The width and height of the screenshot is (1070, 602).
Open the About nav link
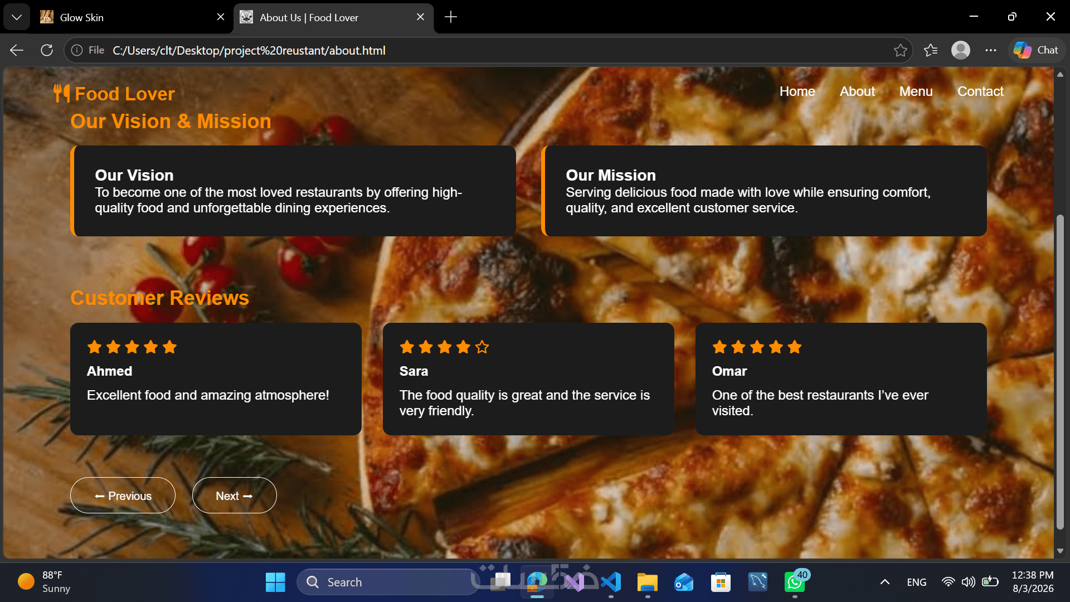click(x=857, y=91)
